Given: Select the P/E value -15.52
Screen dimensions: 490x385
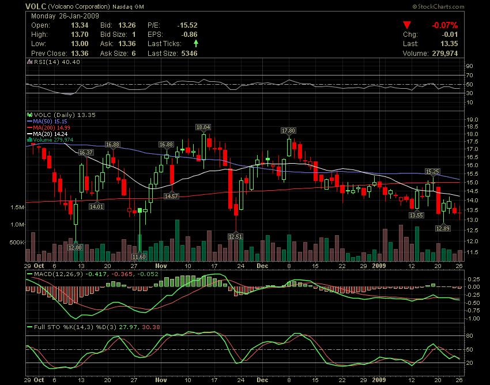Looking at the screenshot, I should pyautogui.click(x=187, y=25).
